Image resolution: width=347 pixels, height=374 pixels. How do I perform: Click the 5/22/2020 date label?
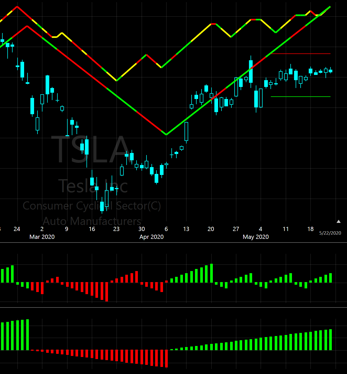pos(330,233)
